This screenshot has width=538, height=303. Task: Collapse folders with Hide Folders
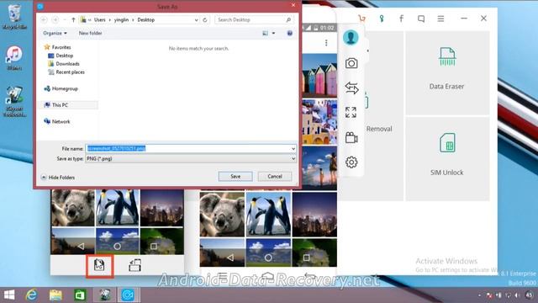(x=58, y=178)
